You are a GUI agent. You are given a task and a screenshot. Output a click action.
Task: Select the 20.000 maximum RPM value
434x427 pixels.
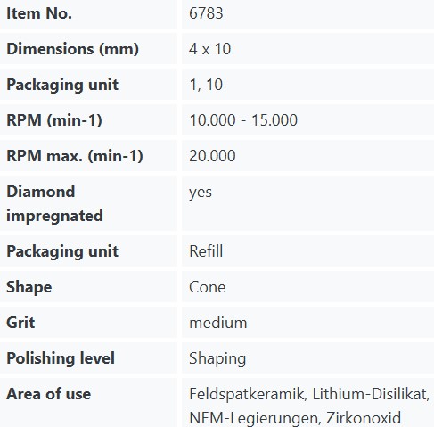212,156
